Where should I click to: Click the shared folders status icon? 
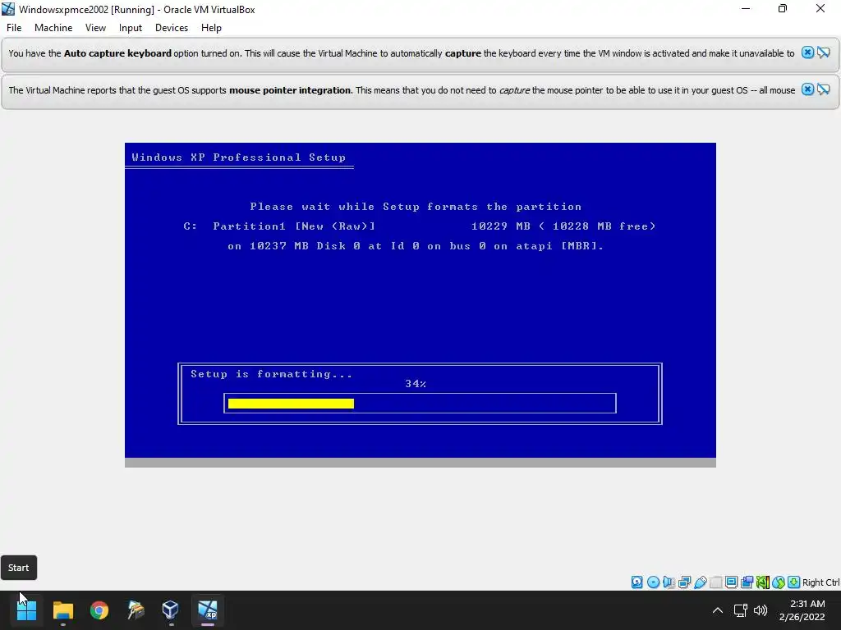point(715,582)
